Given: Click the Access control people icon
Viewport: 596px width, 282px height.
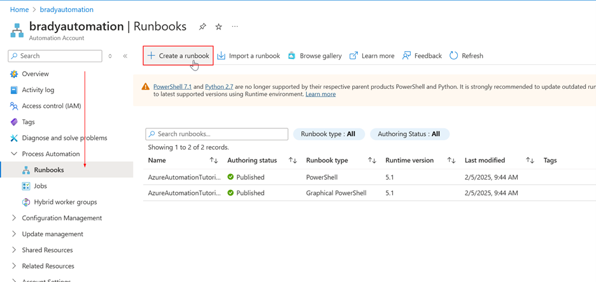Looking at the screenshot, I should click(14, 105).
